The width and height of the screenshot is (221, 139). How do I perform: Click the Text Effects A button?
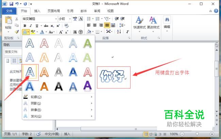pyautogui.click(x=25, y=32)
